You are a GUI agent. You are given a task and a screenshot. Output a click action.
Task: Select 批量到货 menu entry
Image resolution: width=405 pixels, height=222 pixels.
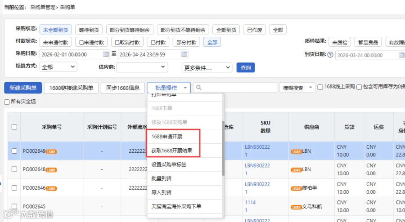click(184, 178)
